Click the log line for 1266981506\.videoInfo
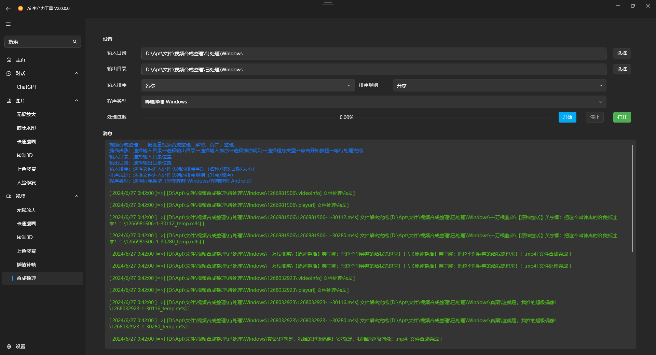 [x=232, y=193]
